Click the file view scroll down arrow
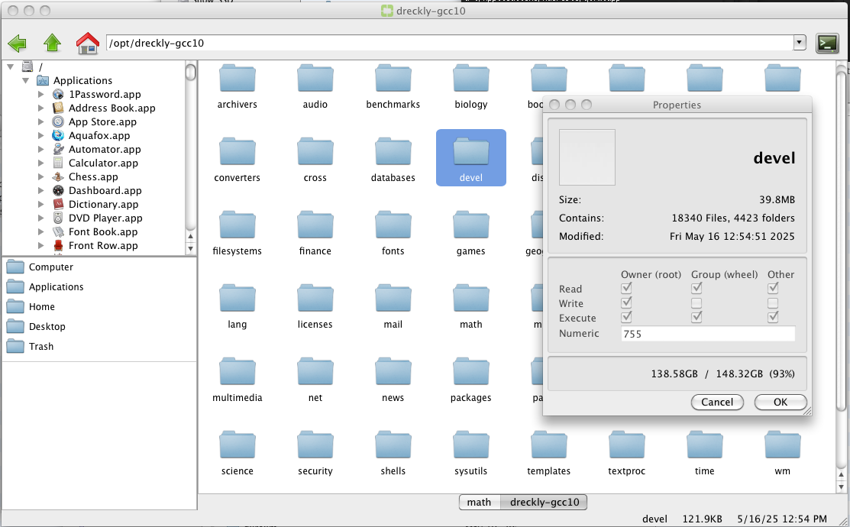This screenshot has width=850, height=527. (842, 487)
